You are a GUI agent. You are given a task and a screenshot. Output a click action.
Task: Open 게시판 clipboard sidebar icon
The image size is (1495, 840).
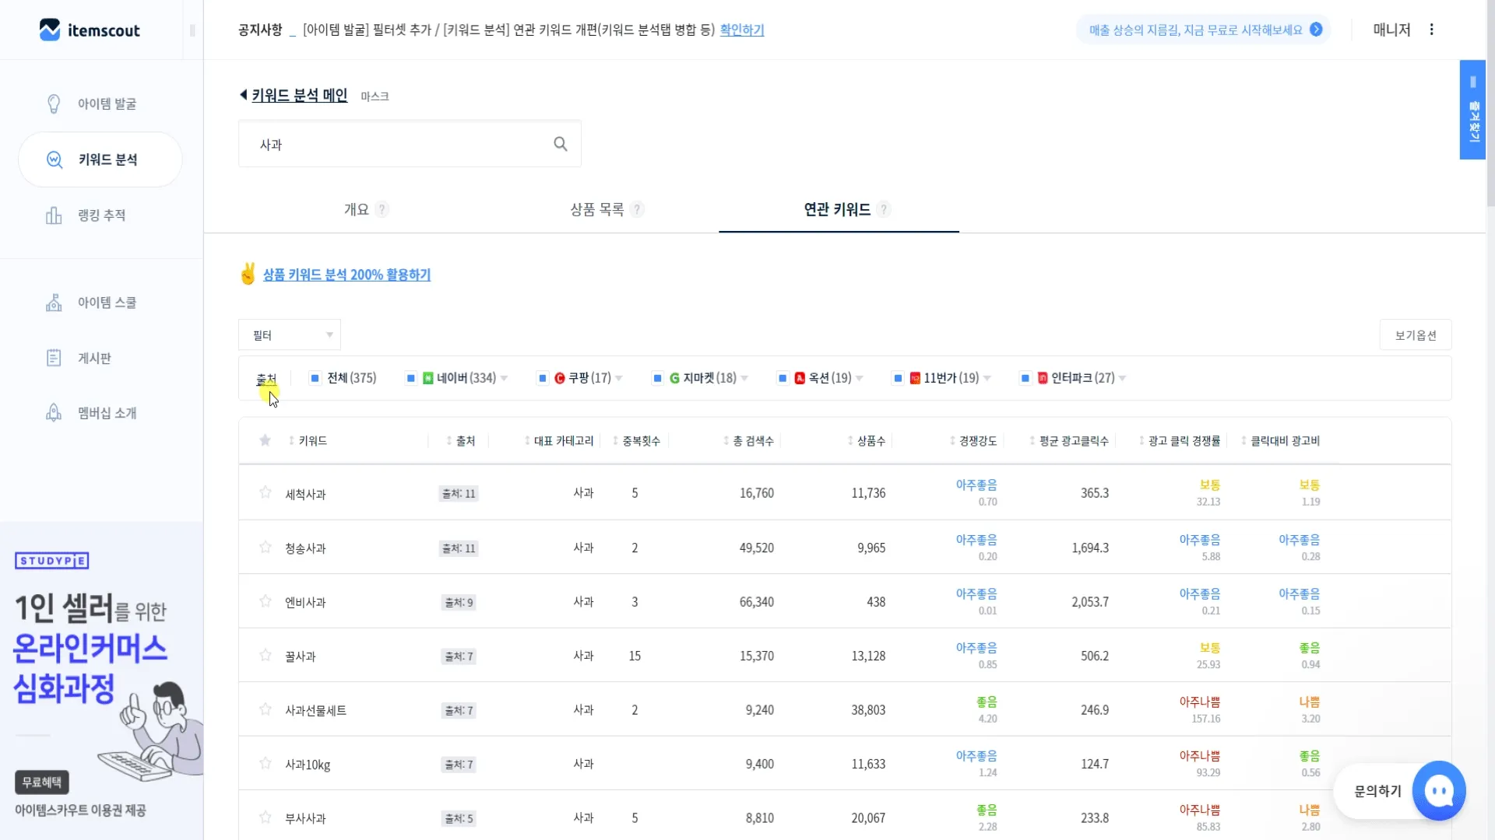[x=54, y=358]
